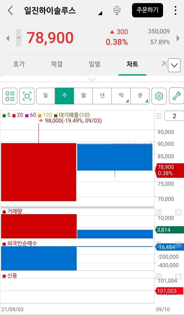Close the 신용 credit panel
This screenshot has height=315, width=184.
(x=178, y=276)
